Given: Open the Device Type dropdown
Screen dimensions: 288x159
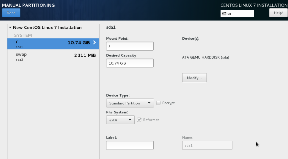Looking at the screenshot, I should coord(130,103).
